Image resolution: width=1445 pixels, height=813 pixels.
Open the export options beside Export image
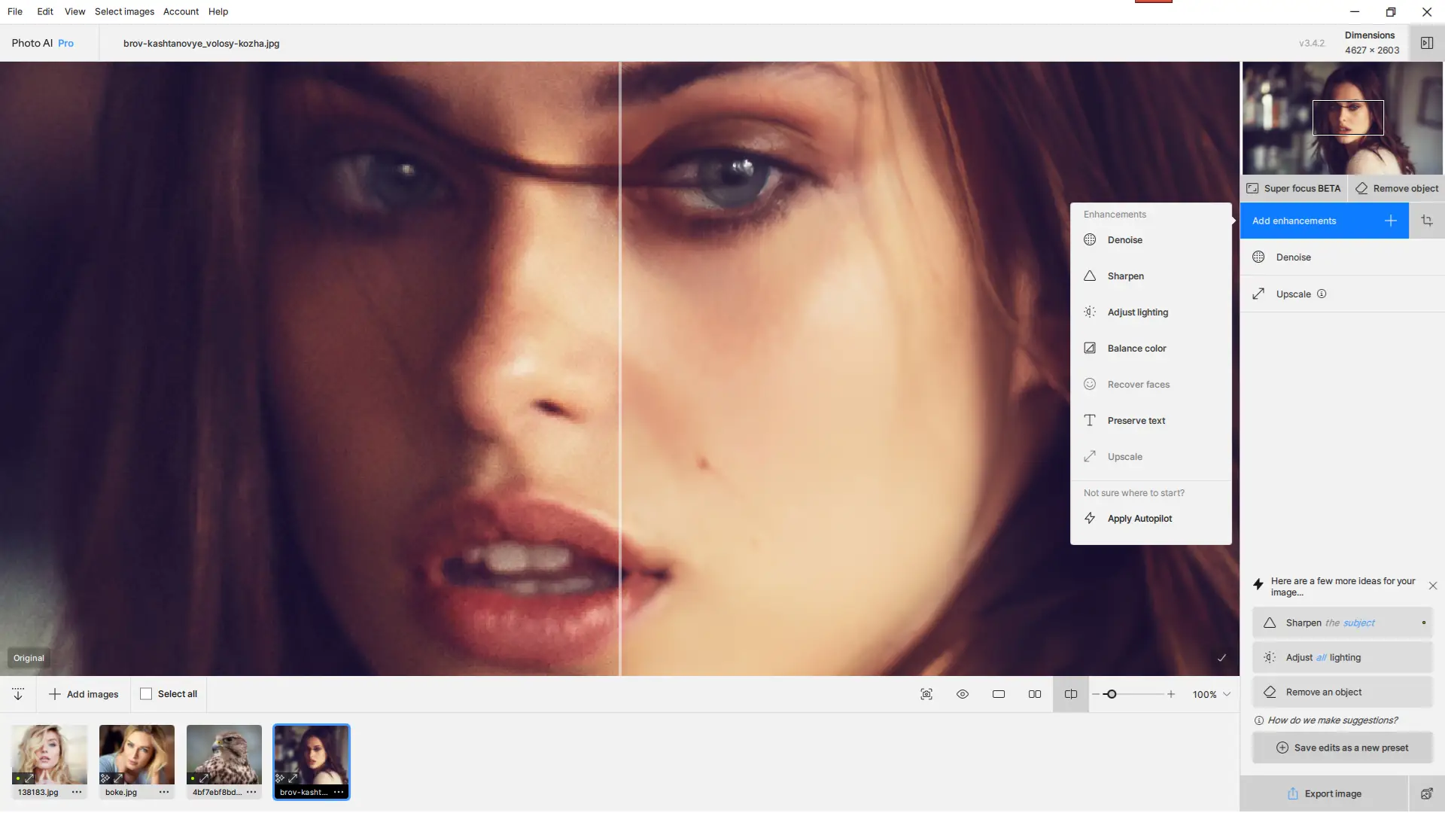point(1427,793)
